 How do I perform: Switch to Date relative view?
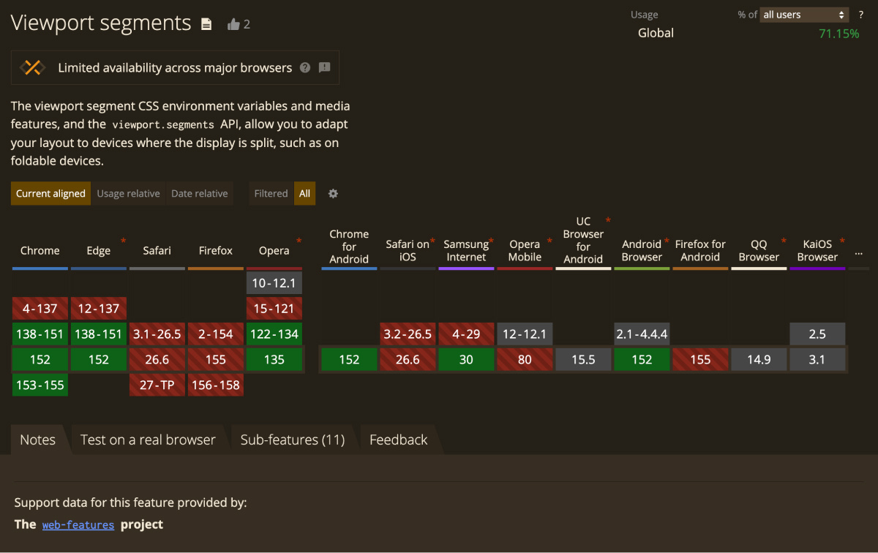[199, 194]
